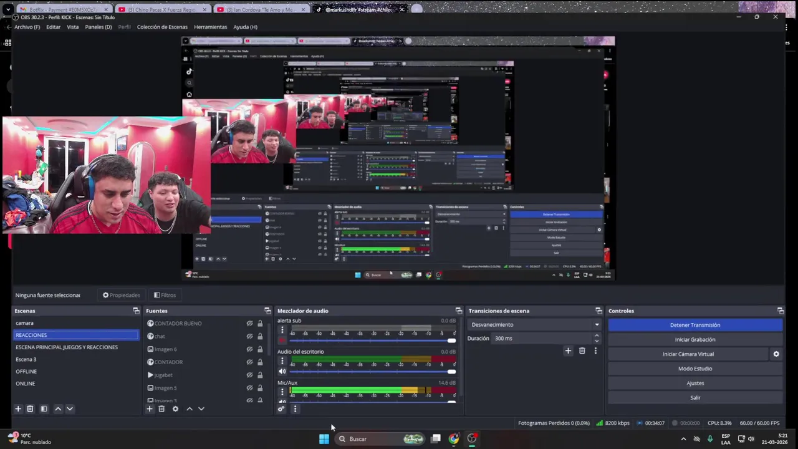Add a new source in Fuentes
Viewport: 798px width, 449px height.
(150, 409)
